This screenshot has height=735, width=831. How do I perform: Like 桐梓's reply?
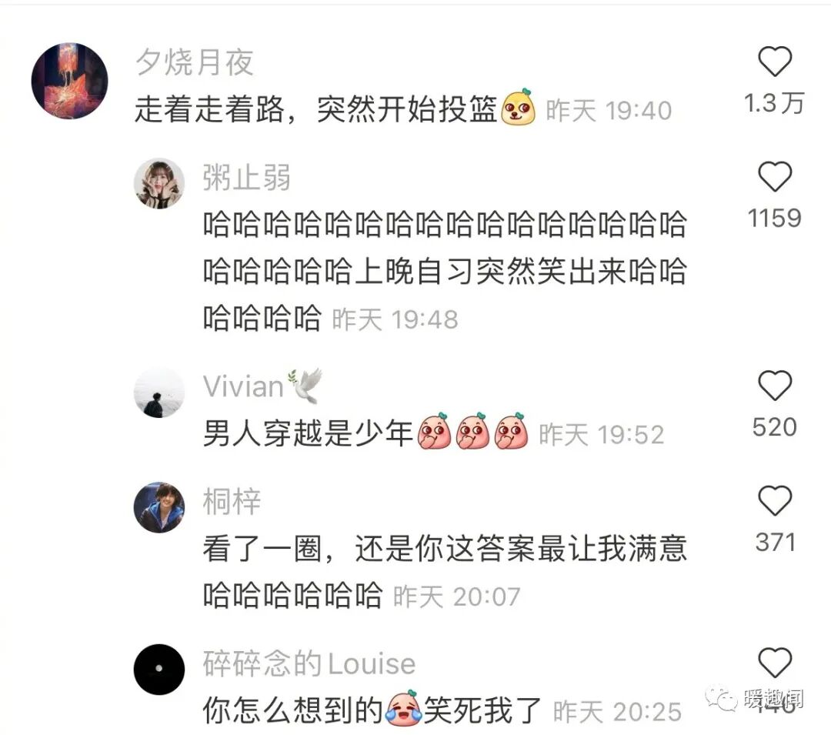click(775, 501)
